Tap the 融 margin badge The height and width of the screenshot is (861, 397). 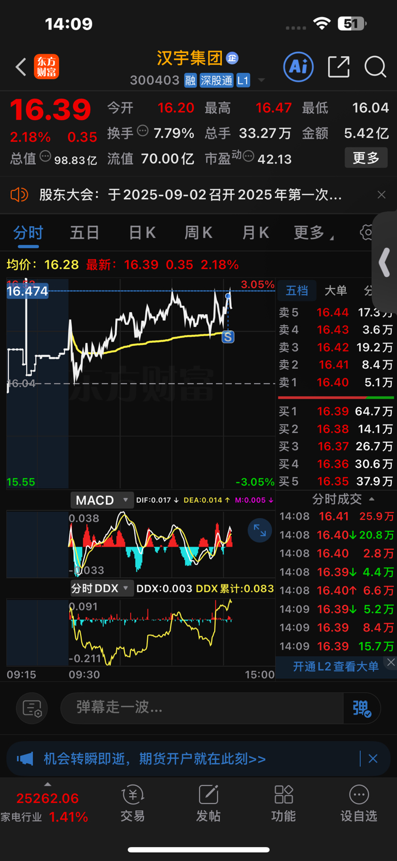[x=190, y=80]
